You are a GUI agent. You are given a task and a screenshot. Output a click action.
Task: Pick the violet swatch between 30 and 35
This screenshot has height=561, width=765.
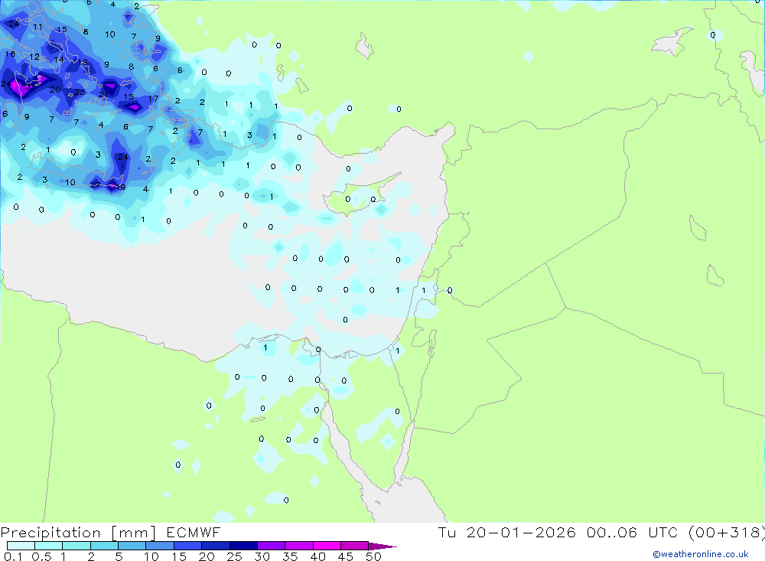tap(272, 546)
